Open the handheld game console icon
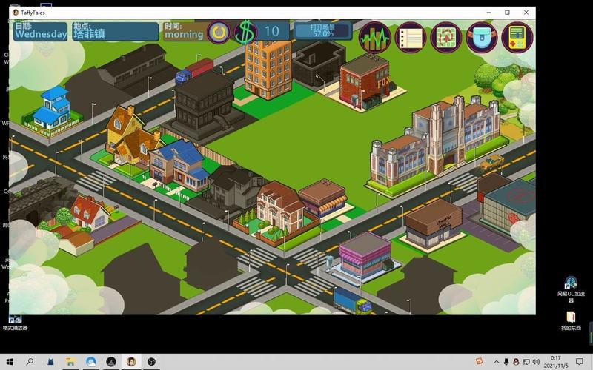 coord(517,37)
